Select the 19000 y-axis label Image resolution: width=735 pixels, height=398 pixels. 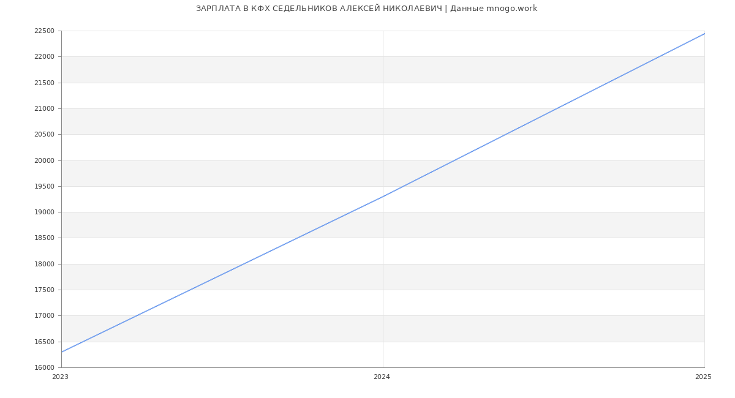pos(44,212)
